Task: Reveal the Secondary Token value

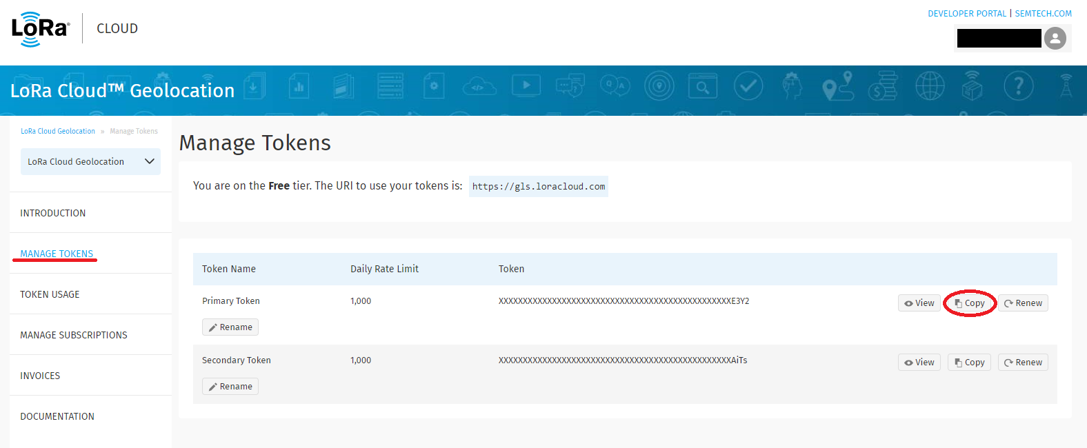Action: tap(919, 363)
